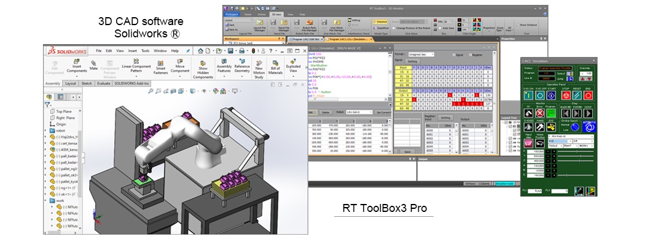Viewport: 651px width, 245px height.
Task: Click Zoom to Fit in viewport toolbar
Action: point(150,91)
